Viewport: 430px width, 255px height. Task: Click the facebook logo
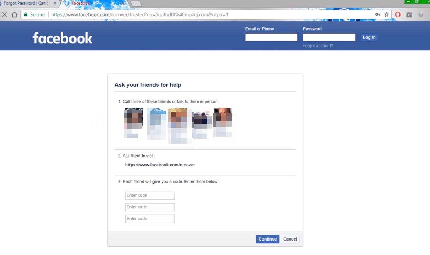point(62,38)
